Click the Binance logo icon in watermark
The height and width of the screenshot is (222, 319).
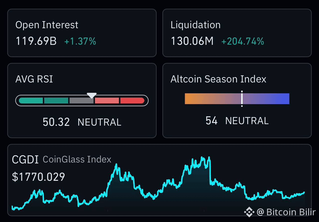click(249, 212)
